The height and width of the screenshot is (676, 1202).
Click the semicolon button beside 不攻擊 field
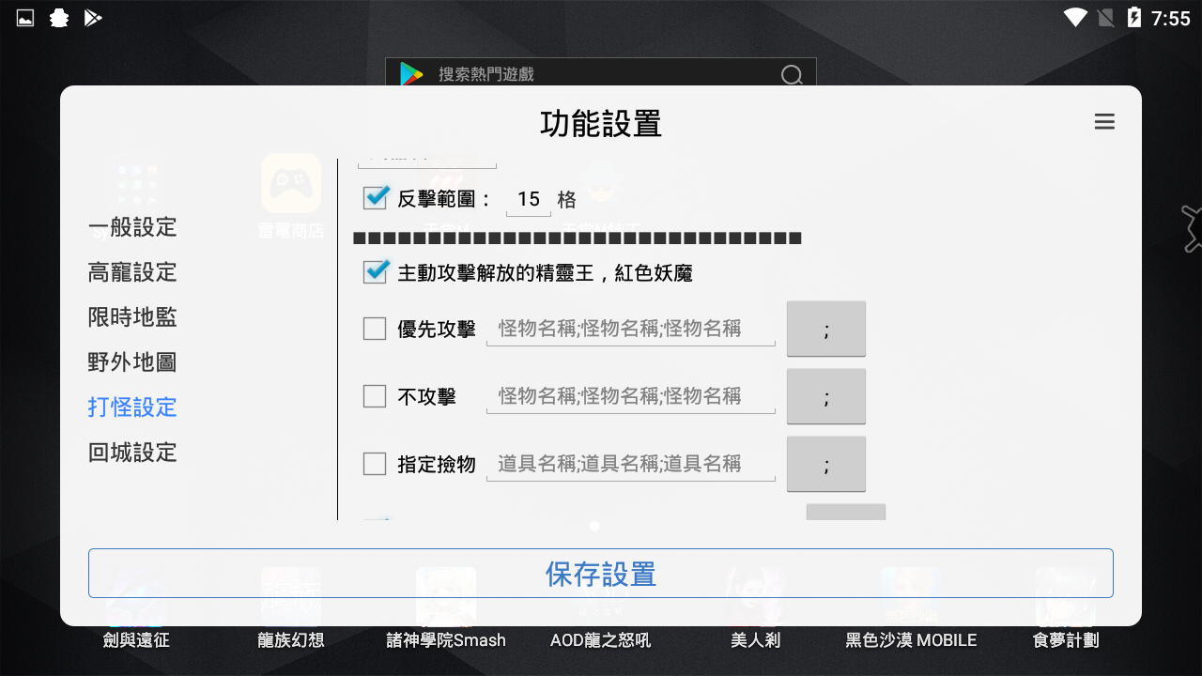point(826,395)
